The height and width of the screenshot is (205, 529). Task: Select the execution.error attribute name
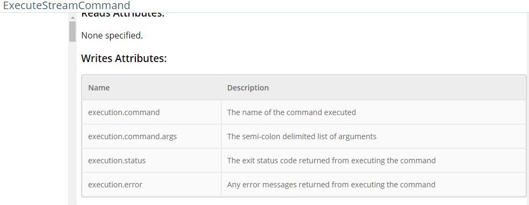(x=115, y=185)
